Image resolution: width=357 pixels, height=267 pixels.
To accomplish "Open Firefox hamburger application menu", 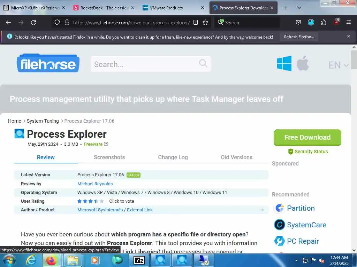I will (349, 23).
